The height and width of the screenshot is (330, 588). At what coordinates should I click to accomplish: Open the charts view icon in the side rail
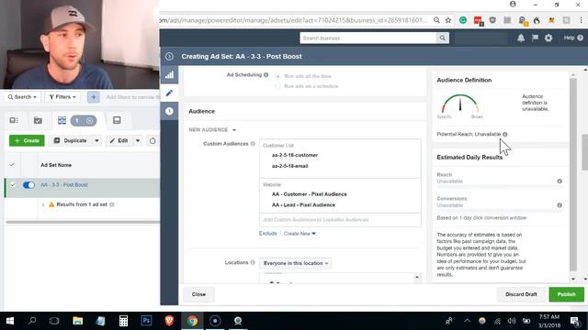(169, 75)
